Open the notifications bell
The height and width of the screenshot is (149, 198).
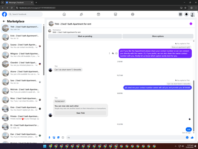coord(187,14)
